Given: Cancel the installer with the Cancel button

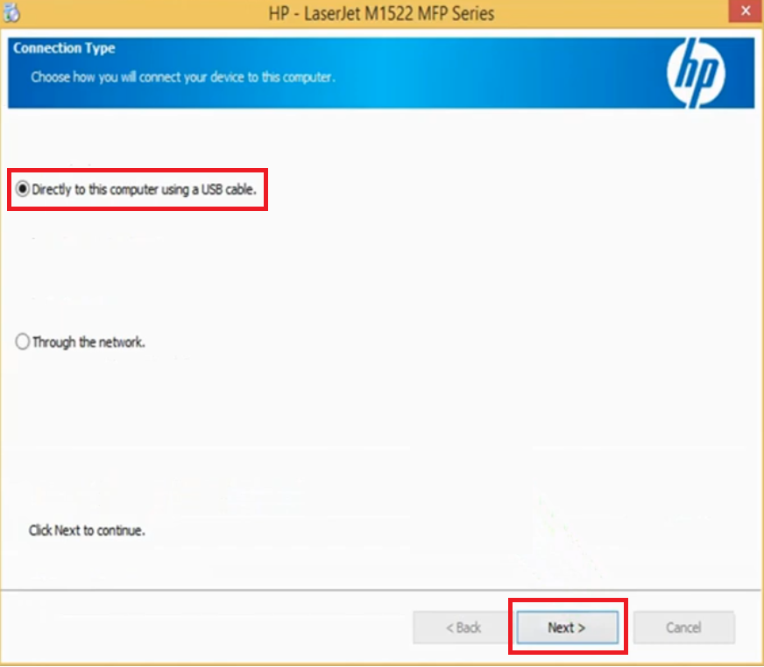Looking at the screenshot, I should tap(683, 628).
